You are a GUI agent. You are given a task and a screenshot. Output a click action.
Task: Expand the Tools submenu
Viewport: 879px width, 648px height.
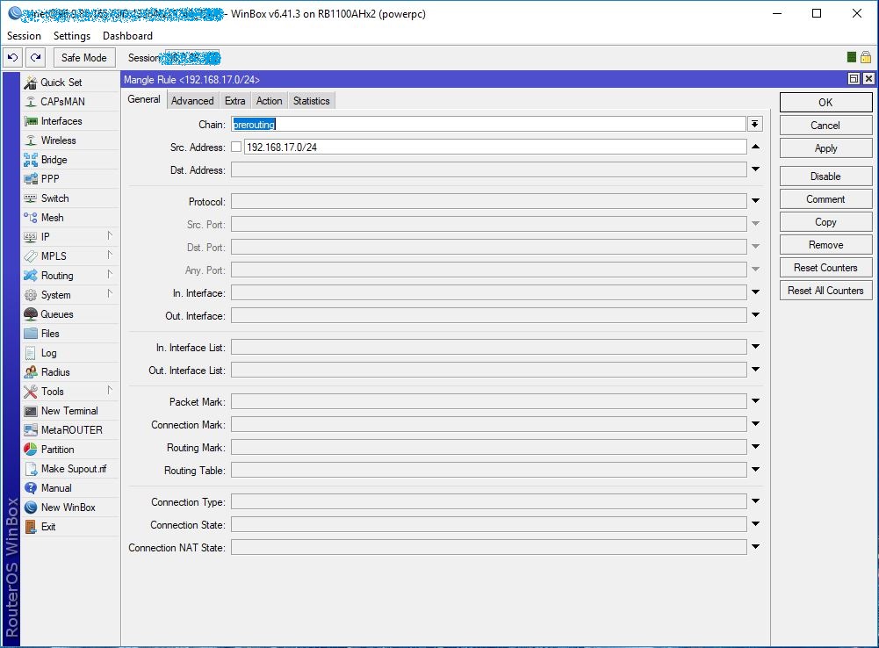[110, 392]
